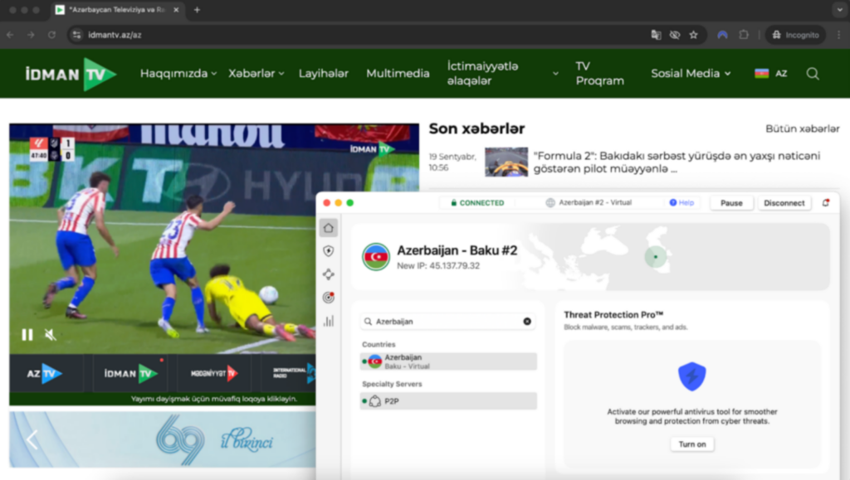The image size is (850, 480).
Task: Switch stream to AZ TV channel
Action: 45,373
